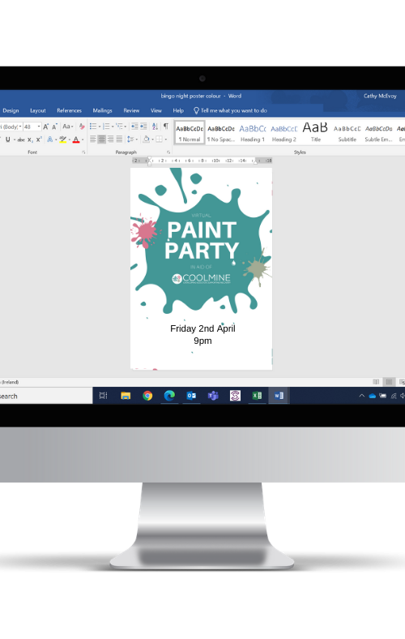This screenshot has width=405, height=639.
Task: Toggle Center alignment
Action: pyautogui.click(x=102, y=139)
